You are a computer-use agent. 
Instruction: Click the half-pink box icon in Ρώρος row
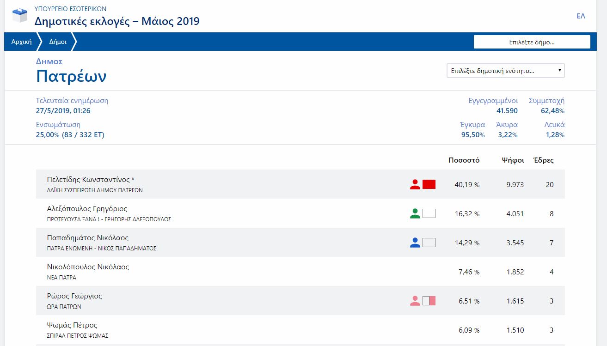click(429, 301)
